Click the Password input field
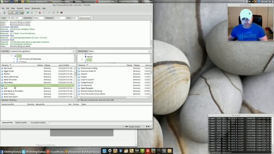 [60, 18]
